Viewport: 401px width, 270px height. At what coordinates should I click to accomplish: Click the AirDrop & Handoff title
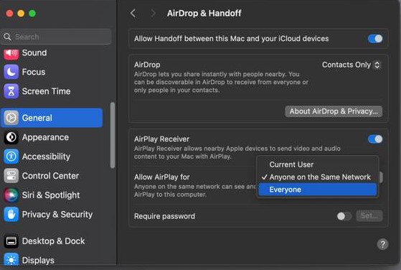(204, 13)
